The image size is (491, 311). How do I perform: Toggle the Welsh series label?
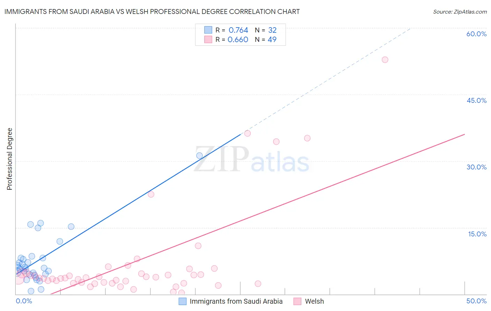click(x=314, y=301)
